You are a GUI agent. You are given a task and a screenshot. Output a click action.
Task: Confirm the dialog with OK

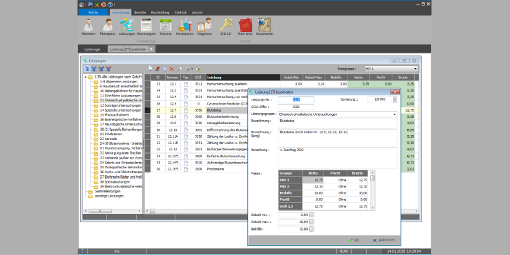(x=354, y=240)
